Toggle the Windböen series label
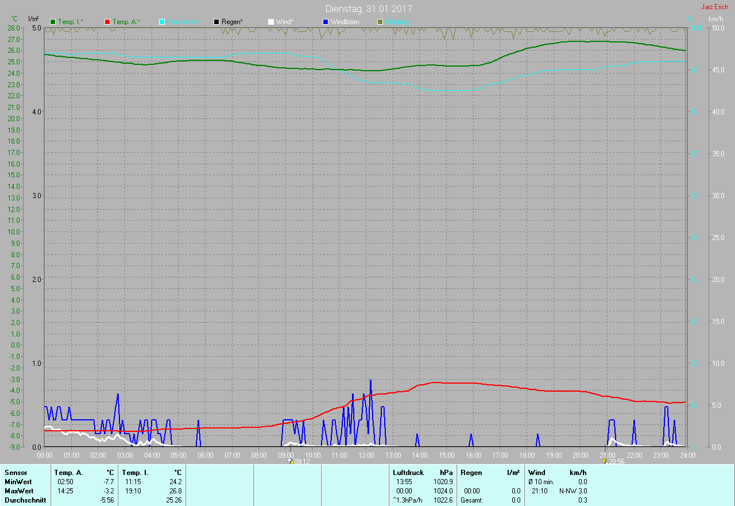This screenshot has width=735, height=506. click(x=345, y=22)
